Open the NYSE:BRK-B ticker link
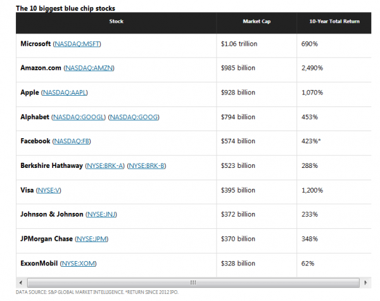The image size is (380, 301). 147,166
